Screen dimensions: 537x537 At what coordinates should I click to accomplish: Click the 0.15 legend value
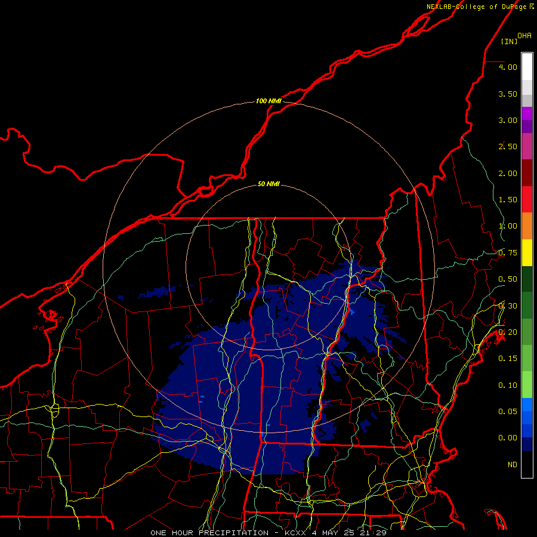coord(508,359)
